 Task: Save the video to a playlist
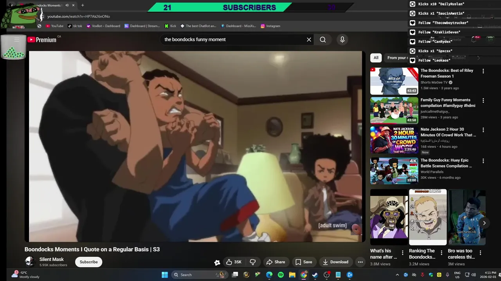point(304,262)
